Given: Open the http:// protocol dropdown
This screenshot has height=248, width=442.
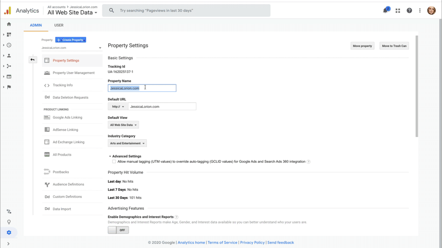Looking at the screenshot, I should coord(118,107).
